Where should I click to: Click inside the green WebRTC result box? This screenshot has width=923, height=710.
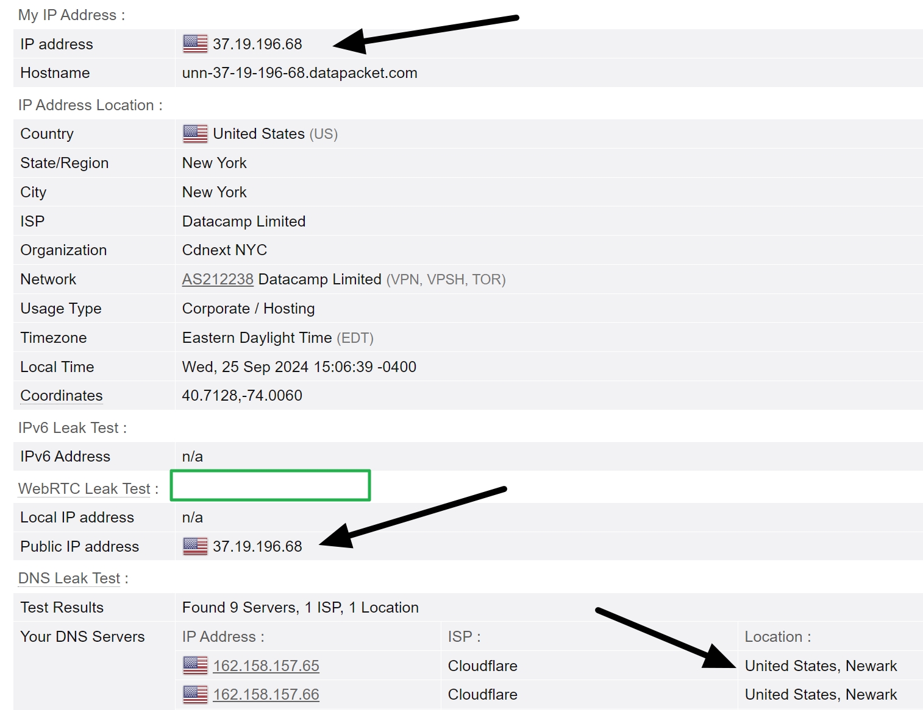[270, 485]
